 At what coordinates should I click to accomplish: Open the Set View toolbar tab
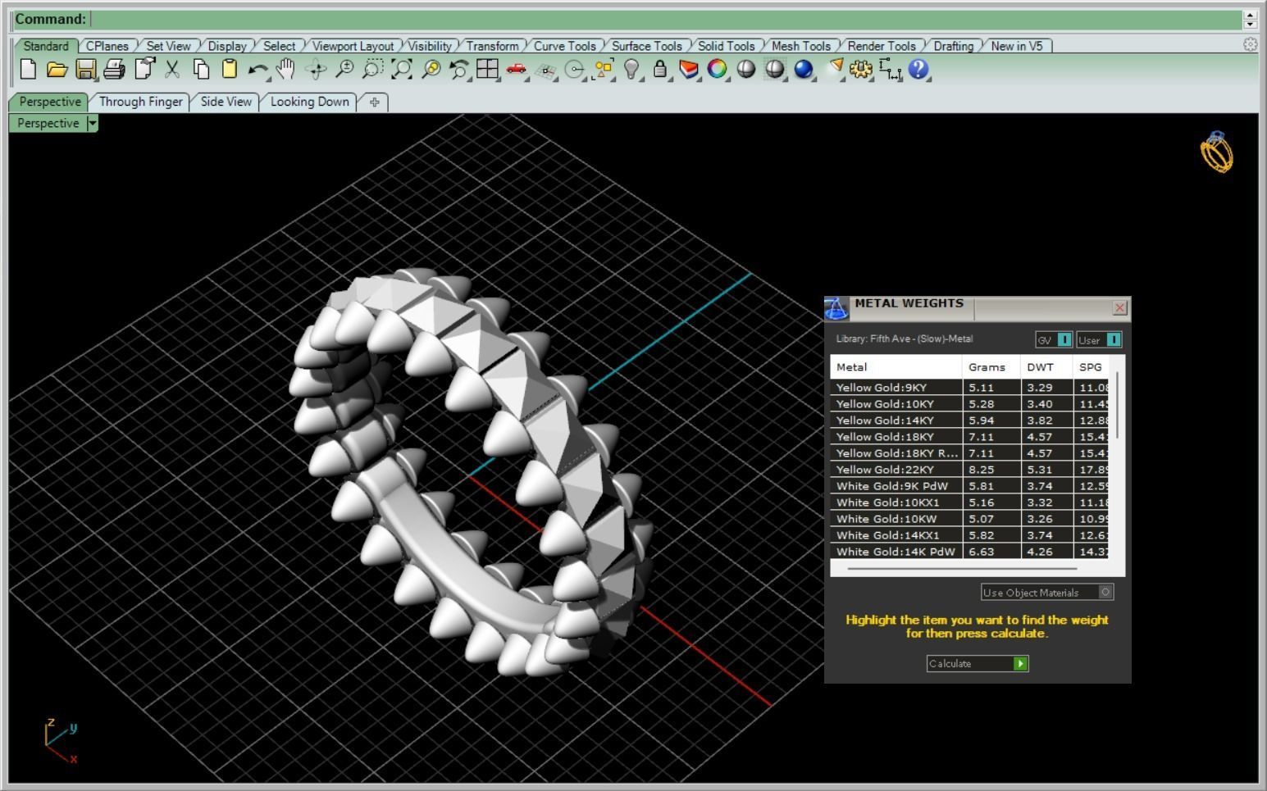tap(168, 46)
